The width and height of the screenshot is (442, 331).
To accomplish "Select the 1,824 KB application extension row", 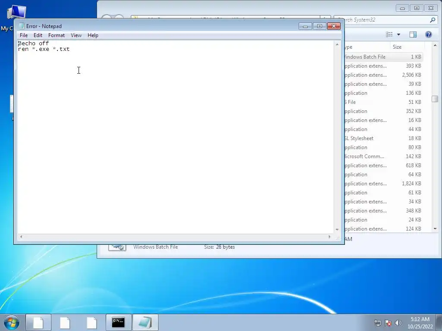I will (x=383, y=184).
